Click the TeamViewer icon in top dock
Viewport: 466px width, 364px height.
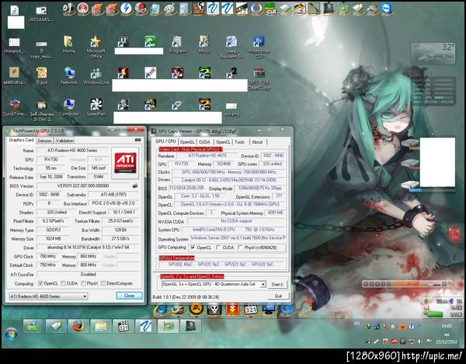click(386, 9)
